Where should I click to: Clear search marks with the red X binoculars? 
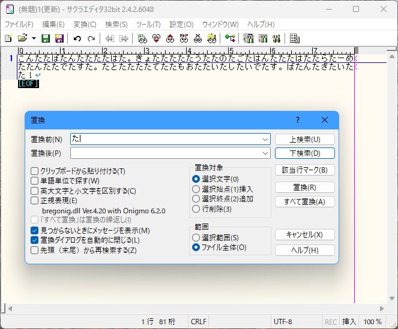[197, 38]
